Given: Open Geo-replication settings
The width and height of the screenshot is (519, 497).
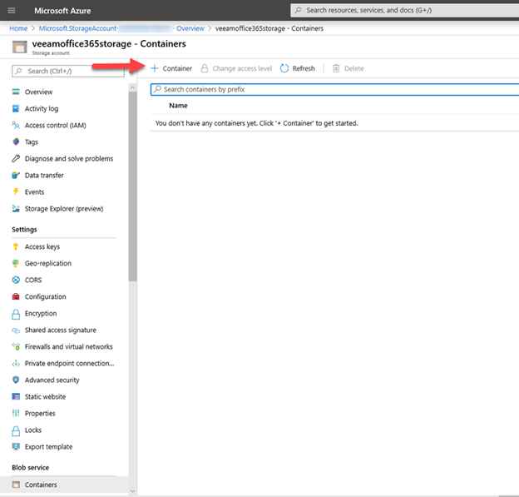Looking at the screenshot, I should click(x=48, y=263).
